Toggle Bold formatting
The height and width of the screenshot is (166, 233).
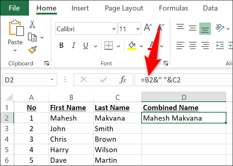(61, 45)
